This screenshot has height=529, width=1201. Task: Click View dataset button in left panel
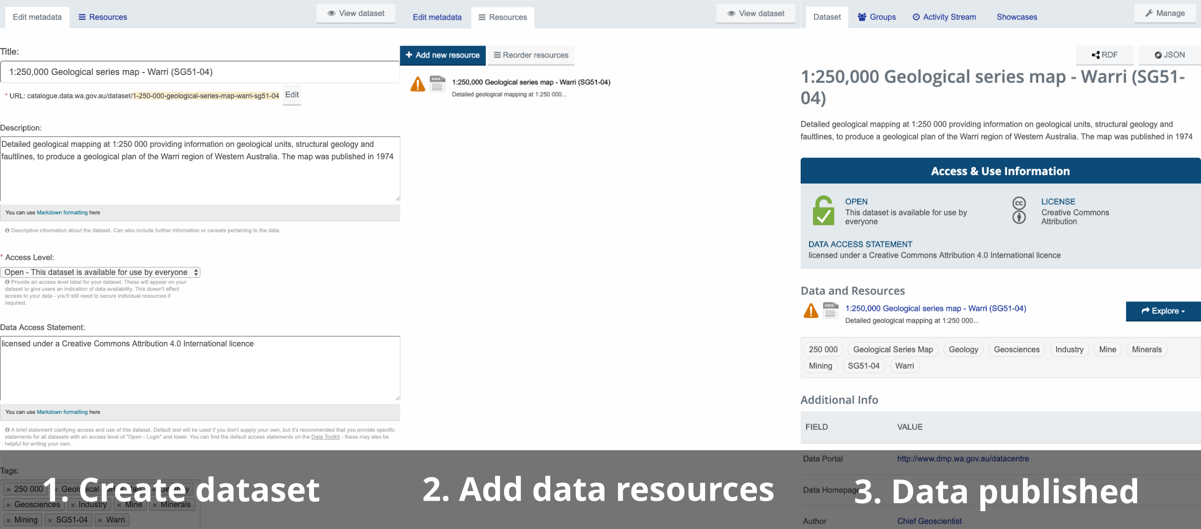(356, 13)
